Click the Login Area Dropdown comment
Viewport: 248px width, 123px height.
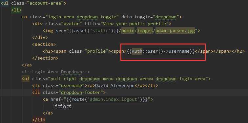(56, 72)
